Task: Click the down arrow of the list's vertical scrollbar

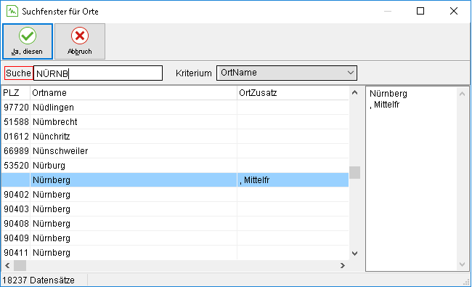Action: [x=354, y=254]
